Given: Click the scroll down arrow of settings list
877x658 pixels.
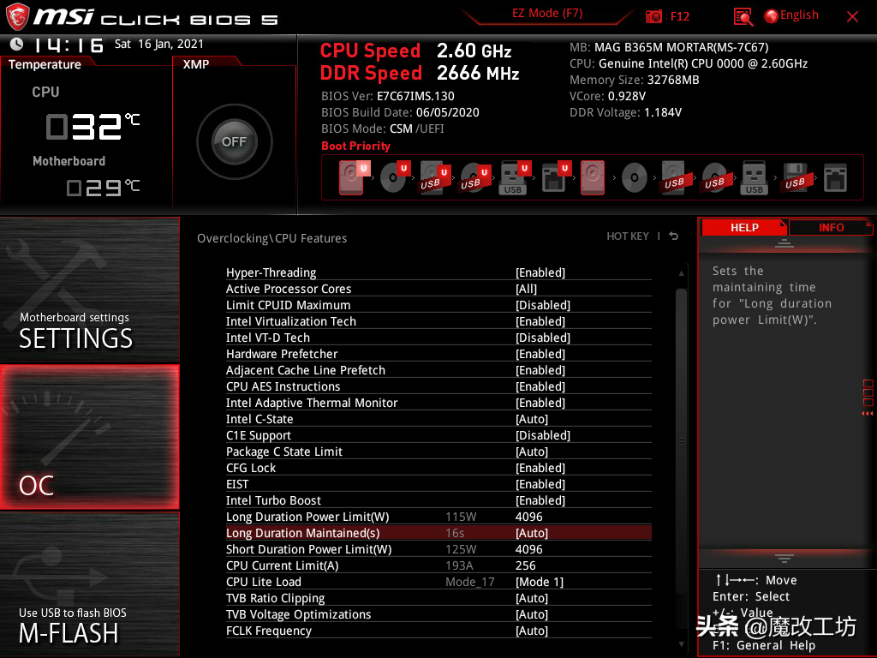Looking at the screenshot, I should click(681, 644).
